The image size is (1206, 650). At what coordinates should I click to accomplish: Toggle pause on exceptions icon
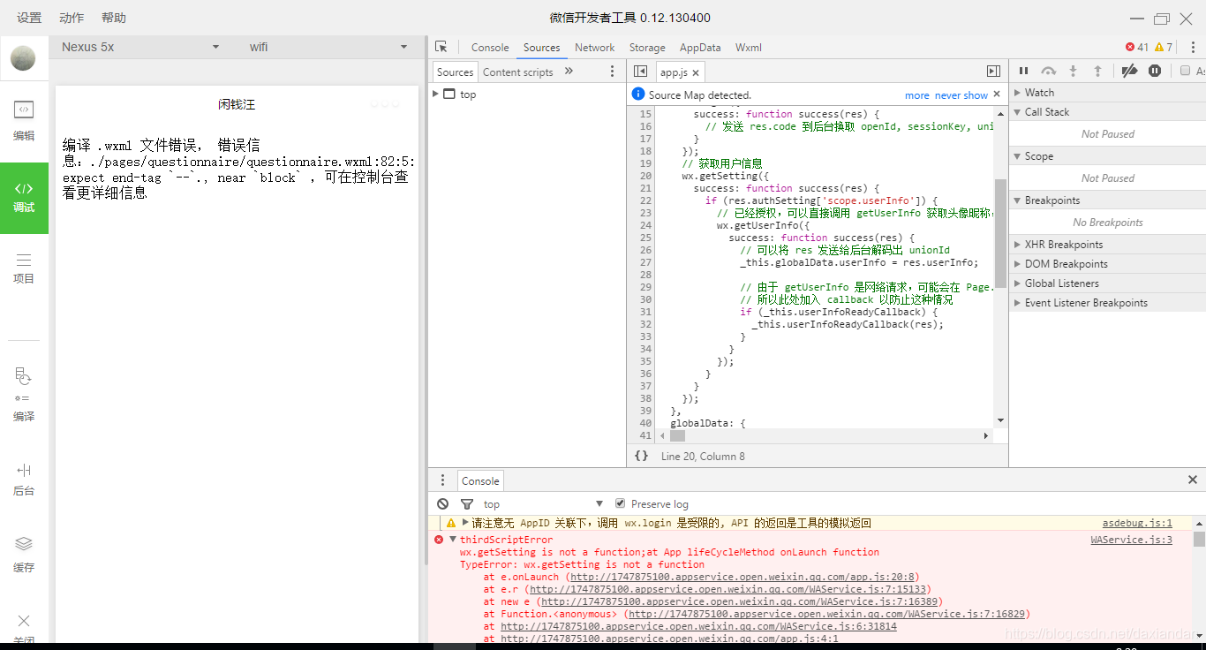[1155, 71]
